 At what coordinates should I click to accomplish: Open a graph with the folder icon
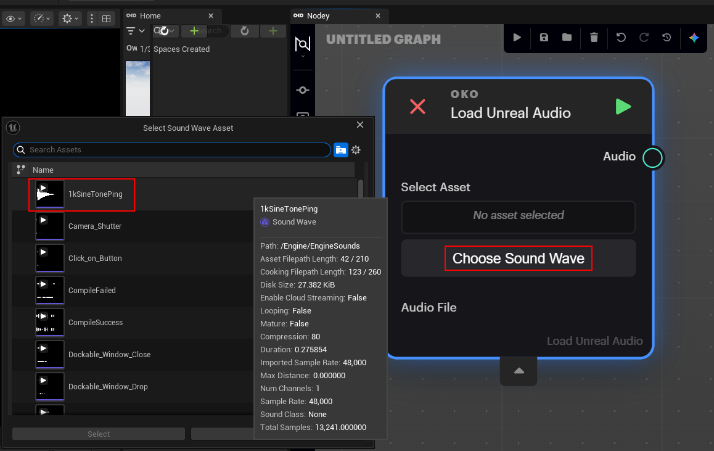(567, 38)
